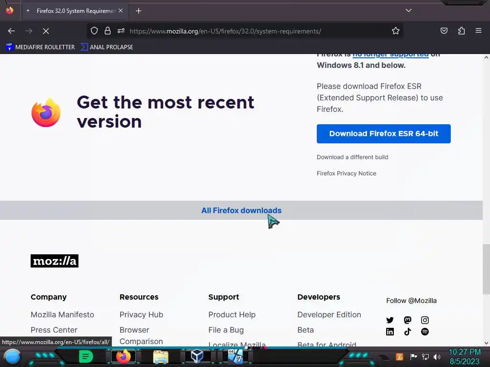
Task: Click the mozilla logo in footer
Action: click(55, 261)
